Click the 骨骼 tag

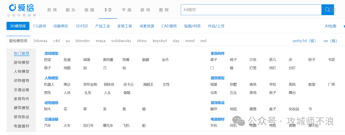[127, 93]
